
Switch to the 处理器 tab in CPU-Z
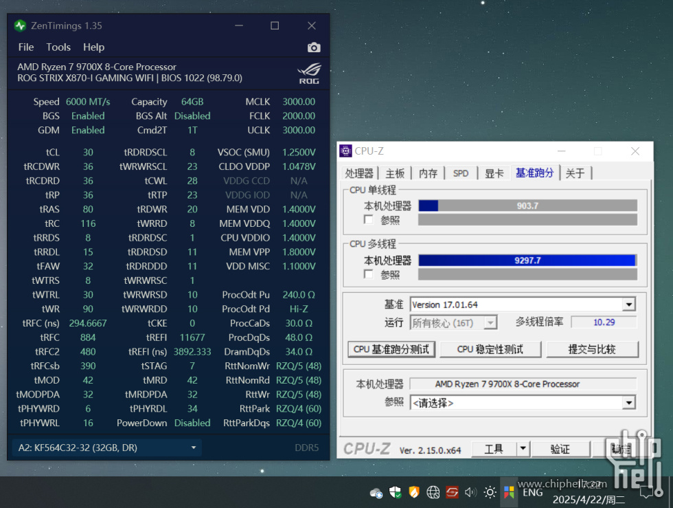click(359, 173)
